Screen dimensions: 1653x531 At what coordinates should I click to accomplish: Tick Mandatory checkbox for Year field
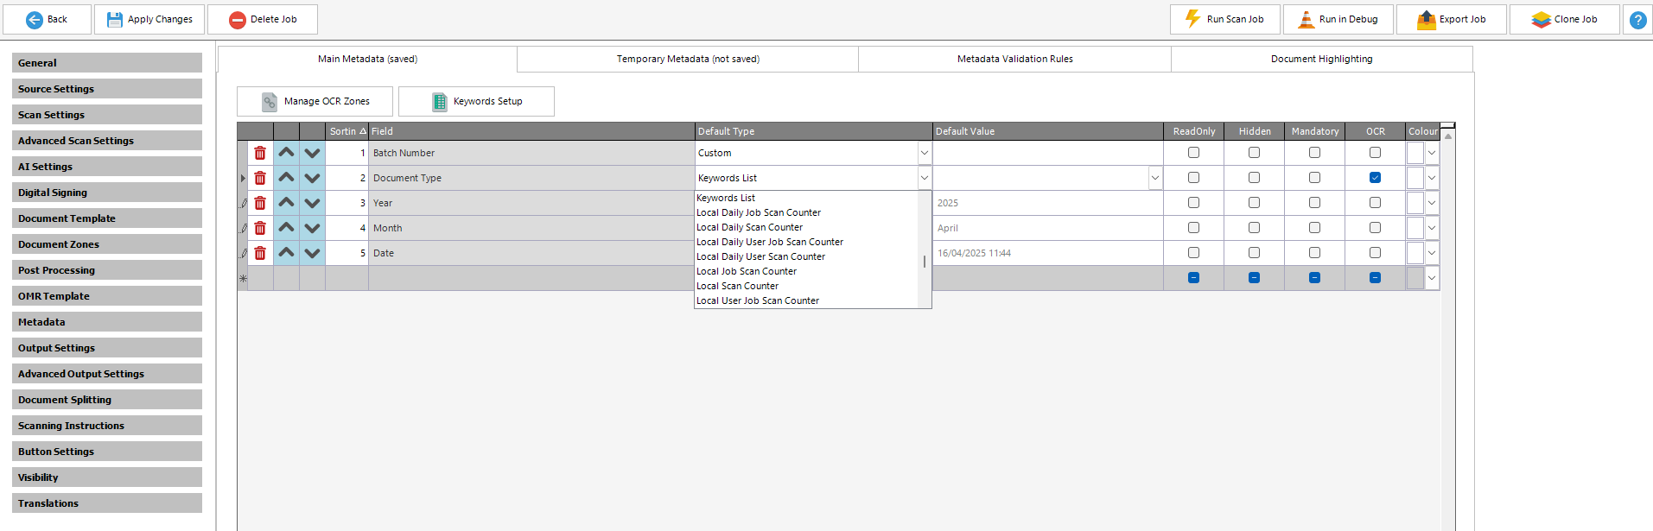click(x=1314, y=203)
